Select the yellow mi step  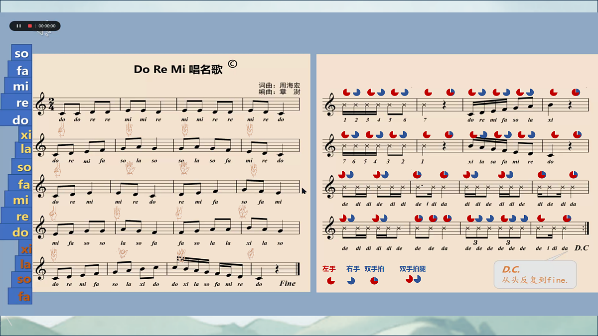[18, 200]
